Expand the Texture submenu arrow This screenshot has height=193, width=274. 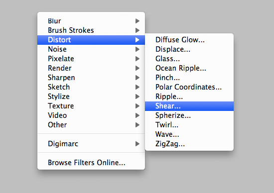pos(137,106)
